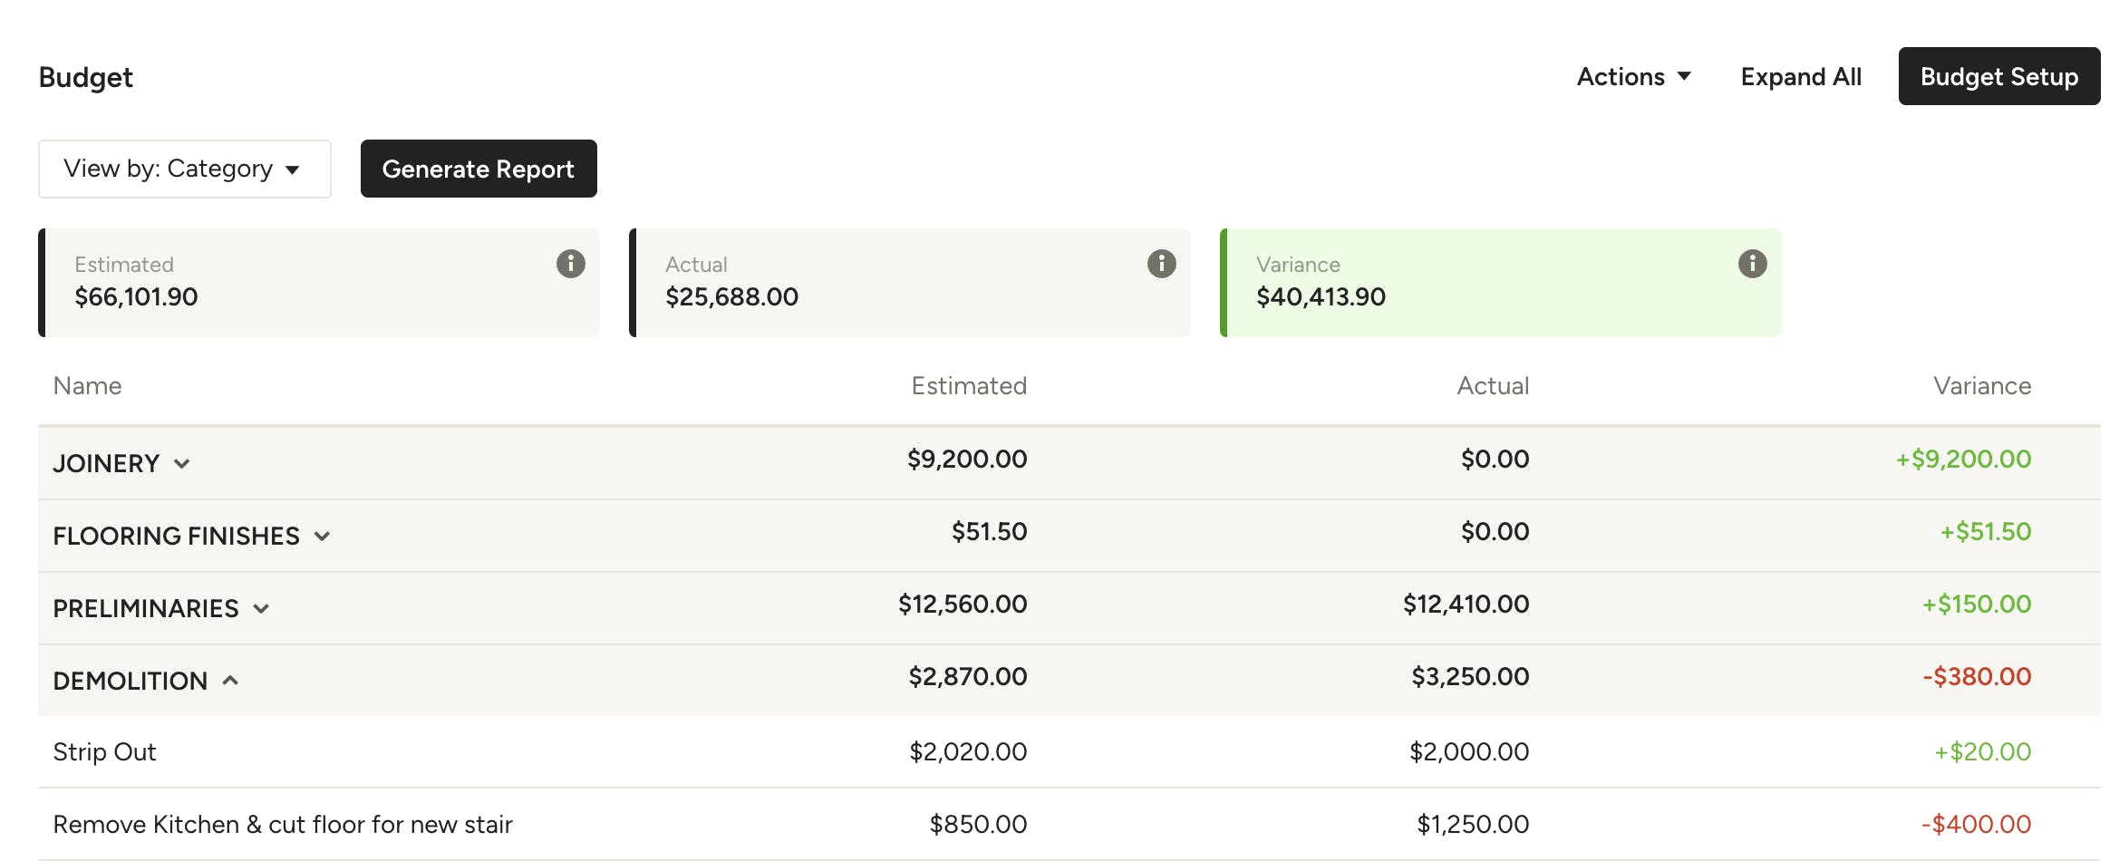The width and height of the screenshot is (2119, 861).
Task: Click the info icon on Variance card
Action: click(x=1752, y=264)
